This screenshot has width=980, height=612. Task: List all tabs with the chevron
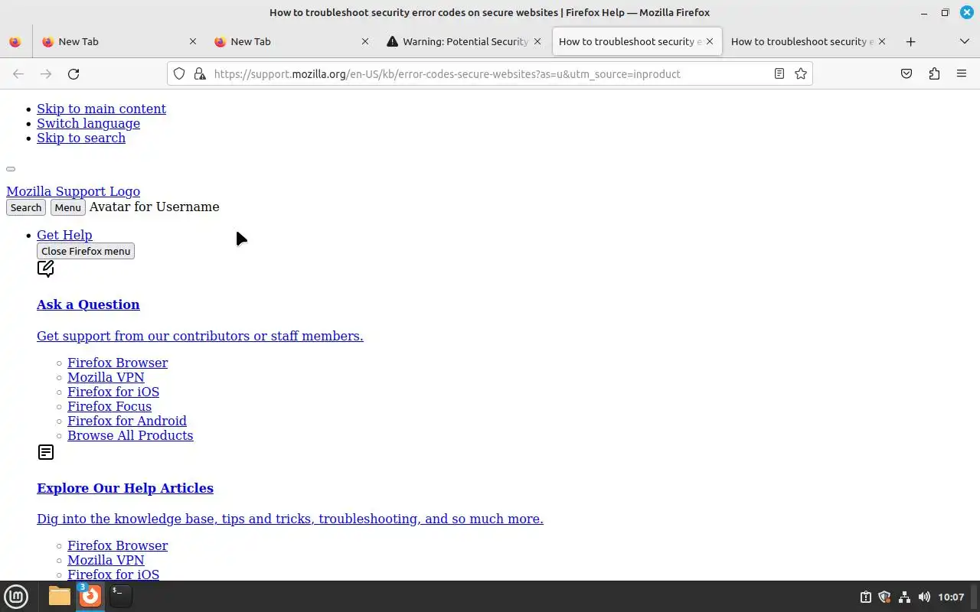tap(965, 41)
